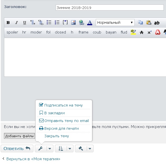Apply superscript formatting
The height and width of the screenshot is (165, 166).
point(149,32)
